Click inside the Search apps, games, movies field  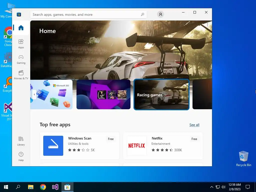pos(88,14)
